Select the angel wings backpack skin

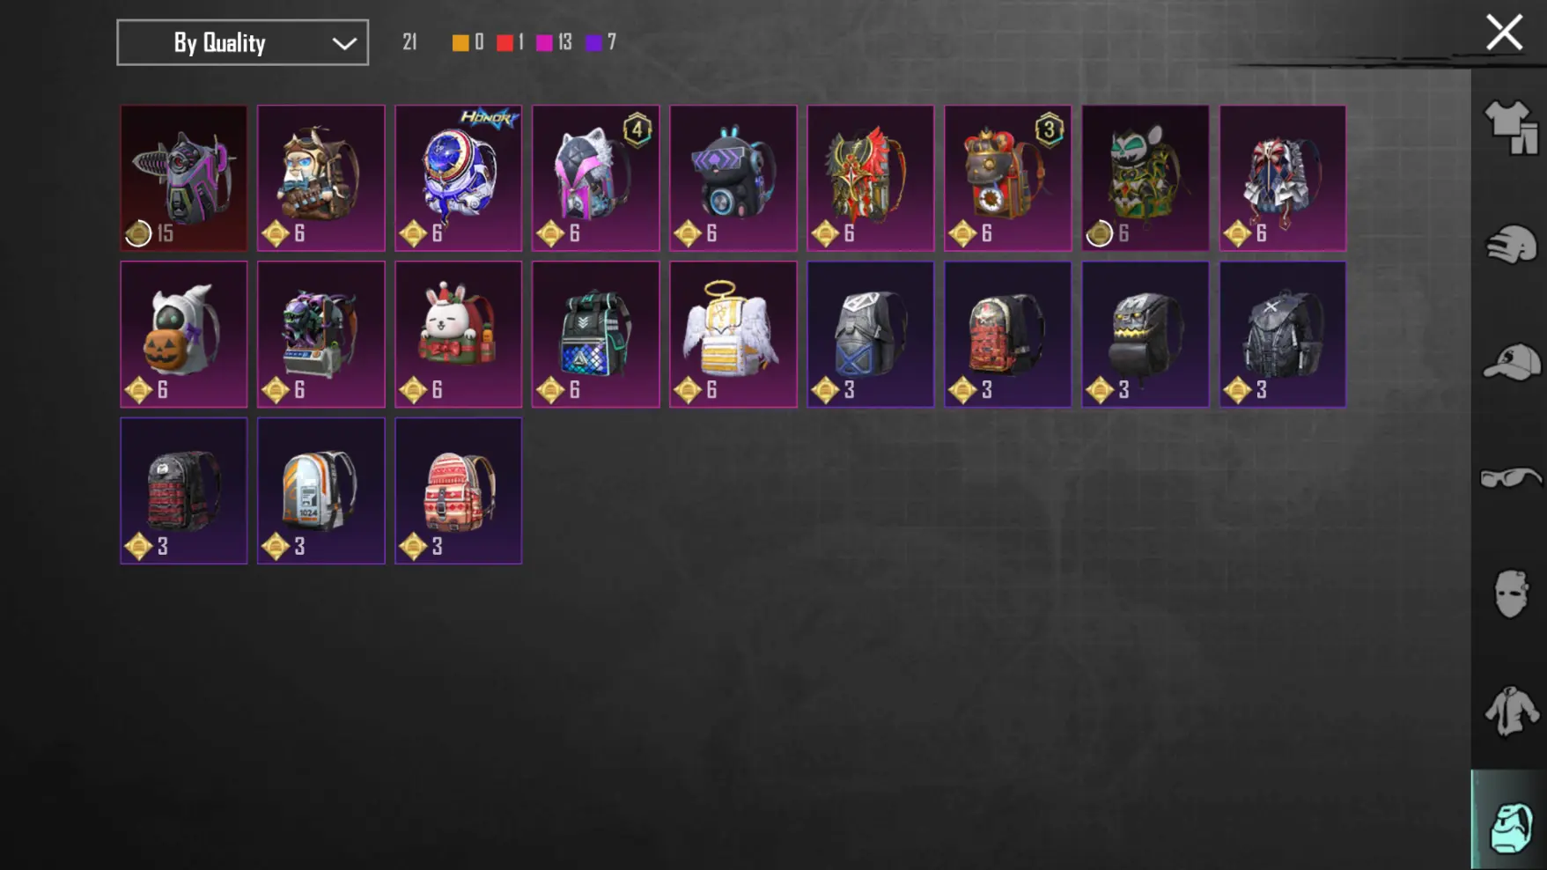[733, 334]
